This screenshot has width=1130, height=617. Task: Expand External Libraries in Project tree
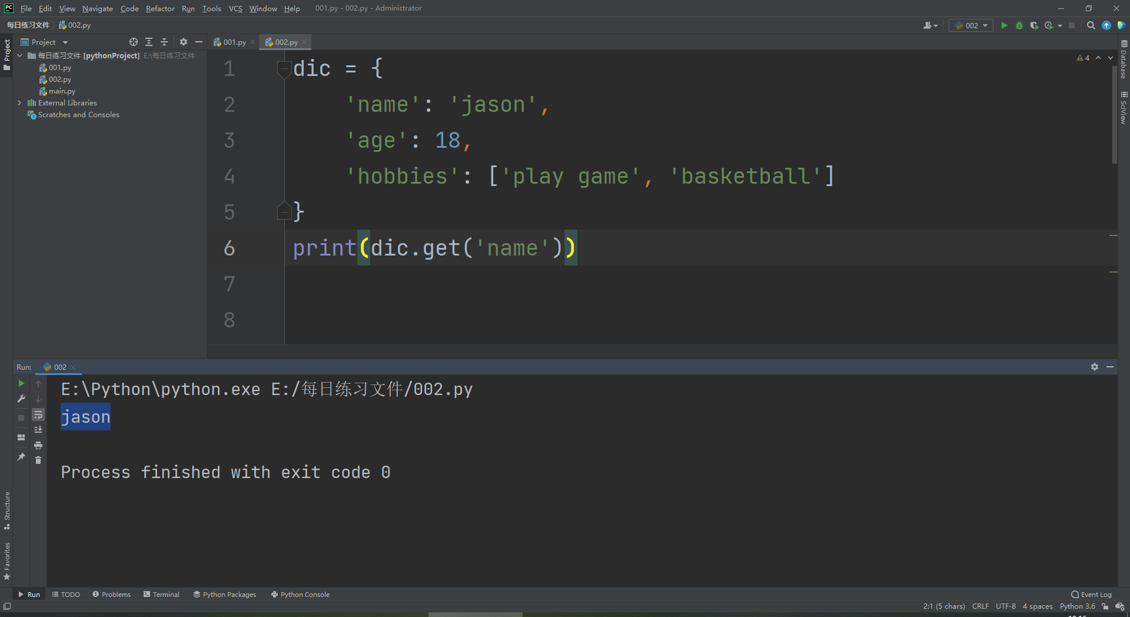[x=20, y=103]
